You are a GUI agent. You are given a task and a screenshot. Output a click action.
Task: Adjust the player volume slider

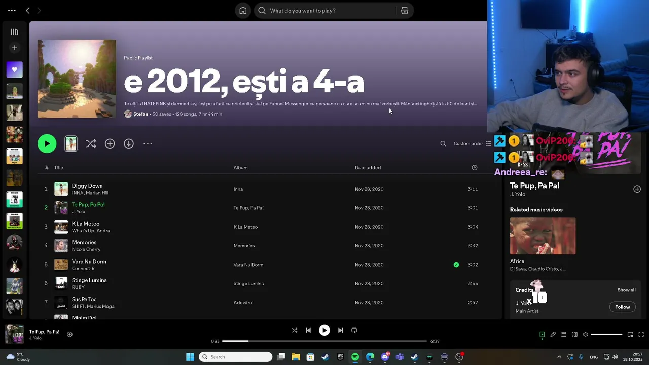point(606,334)
